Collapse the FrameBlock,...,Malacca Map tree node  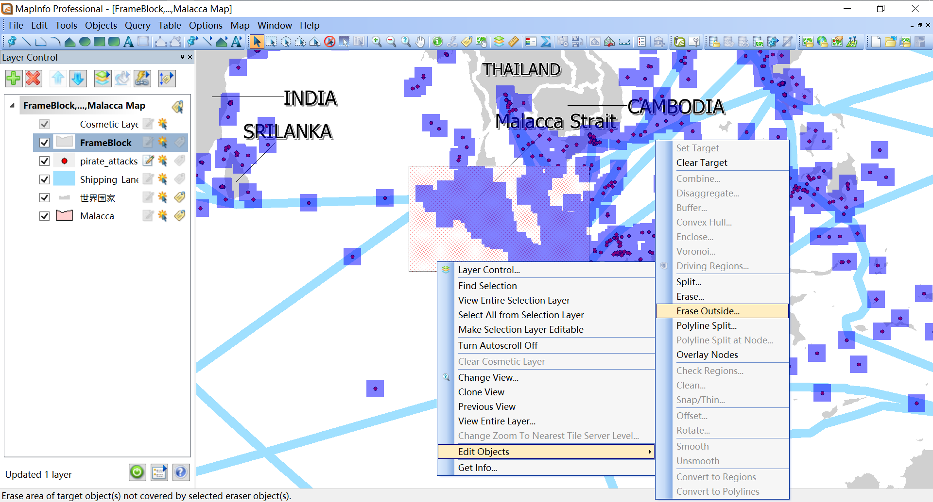pos(12,105)
